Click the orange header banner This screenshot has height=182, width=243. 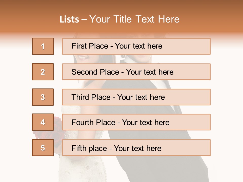[215, 15]
